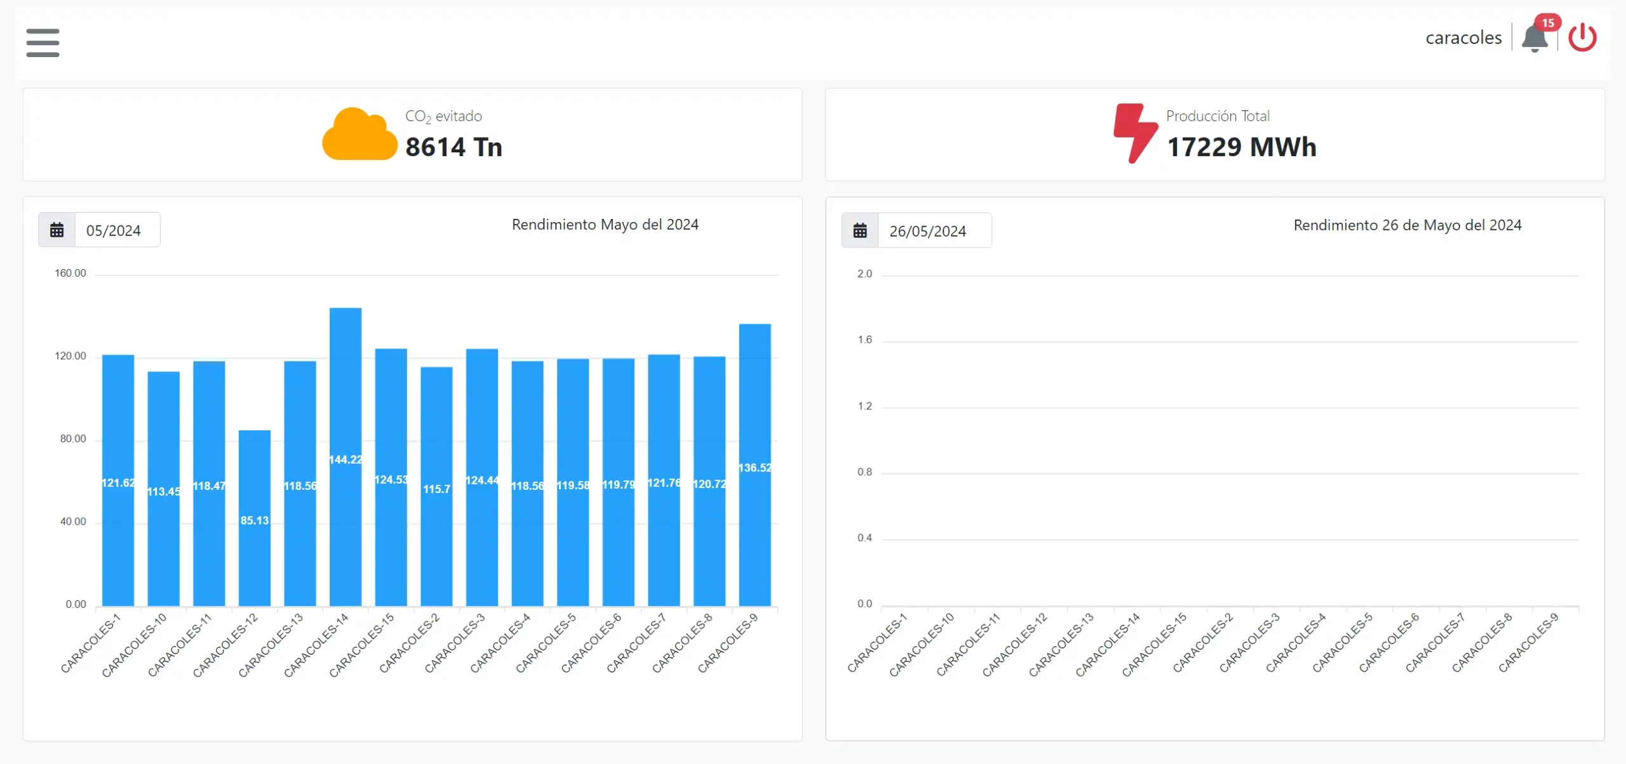The height and width of the screenshot is (764, 1626).
Task: Click the CARACOLES-5 bar showing 119.58
Action: [x=573, y=482]
